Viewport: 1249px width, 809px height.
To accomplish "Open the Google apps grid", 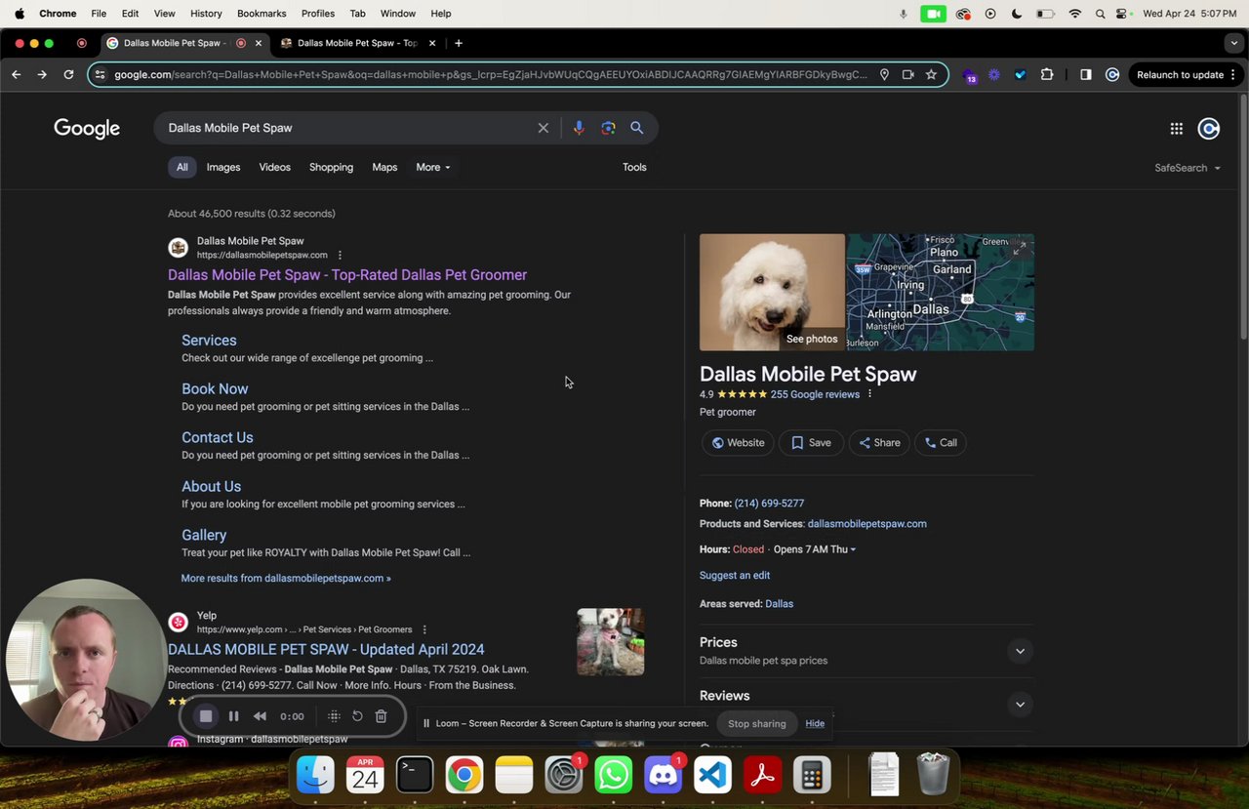I will 1177,129.
